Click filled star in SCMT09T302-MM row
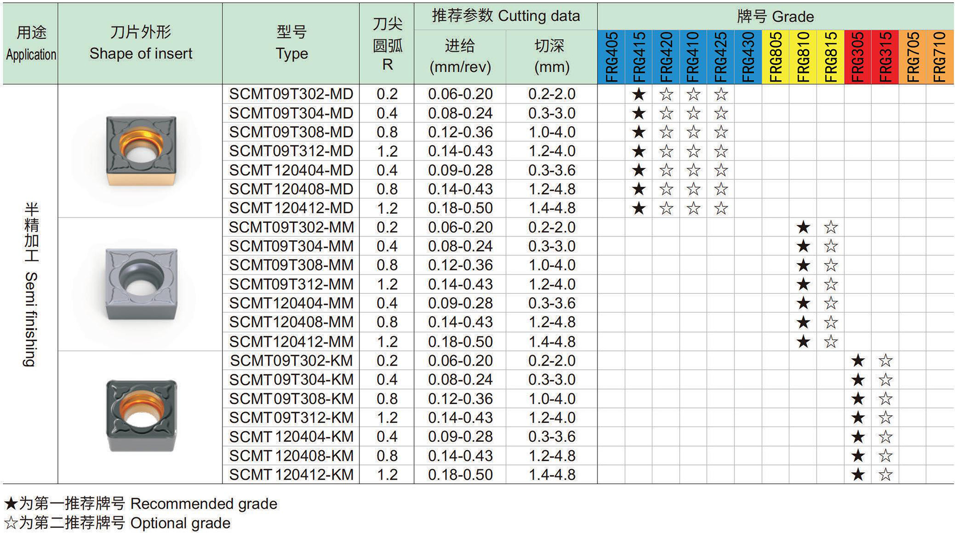Screen dimensions: 955x533 point(803,227)
